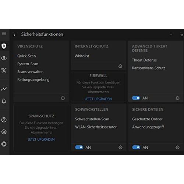
Task: Start a System-Scan
Action: point(28,64)
